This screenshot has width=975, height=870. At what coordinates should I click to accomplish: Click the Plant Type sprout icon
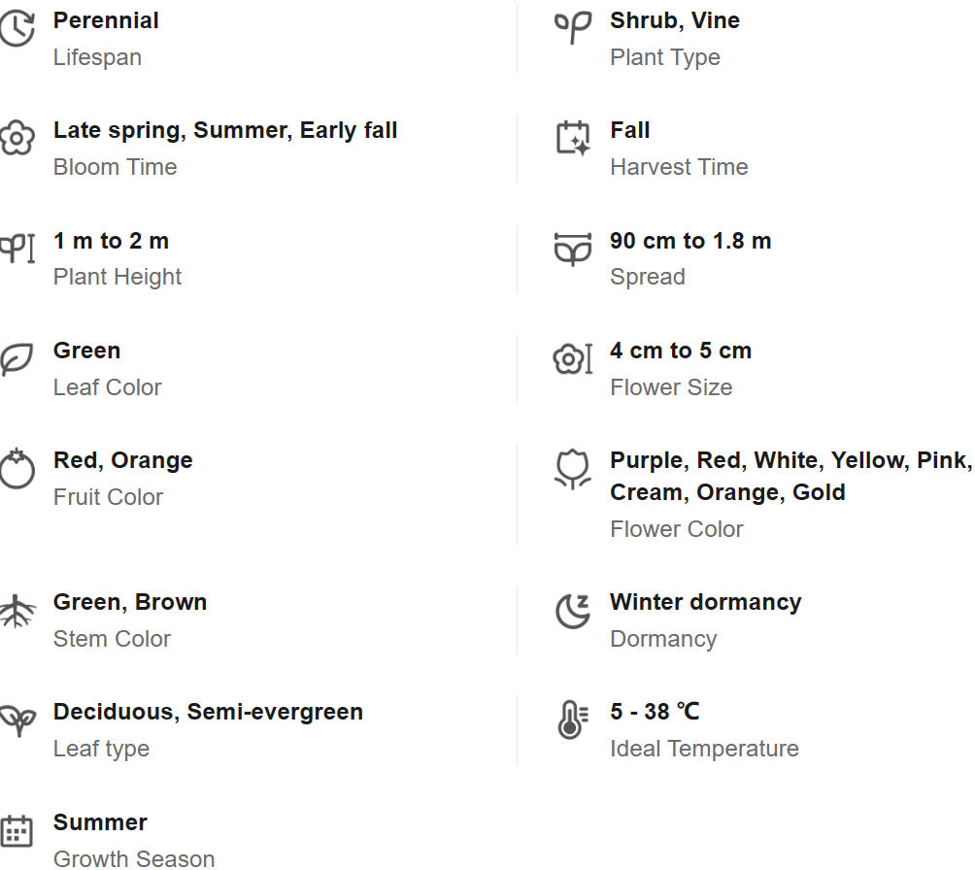point(573,28)
